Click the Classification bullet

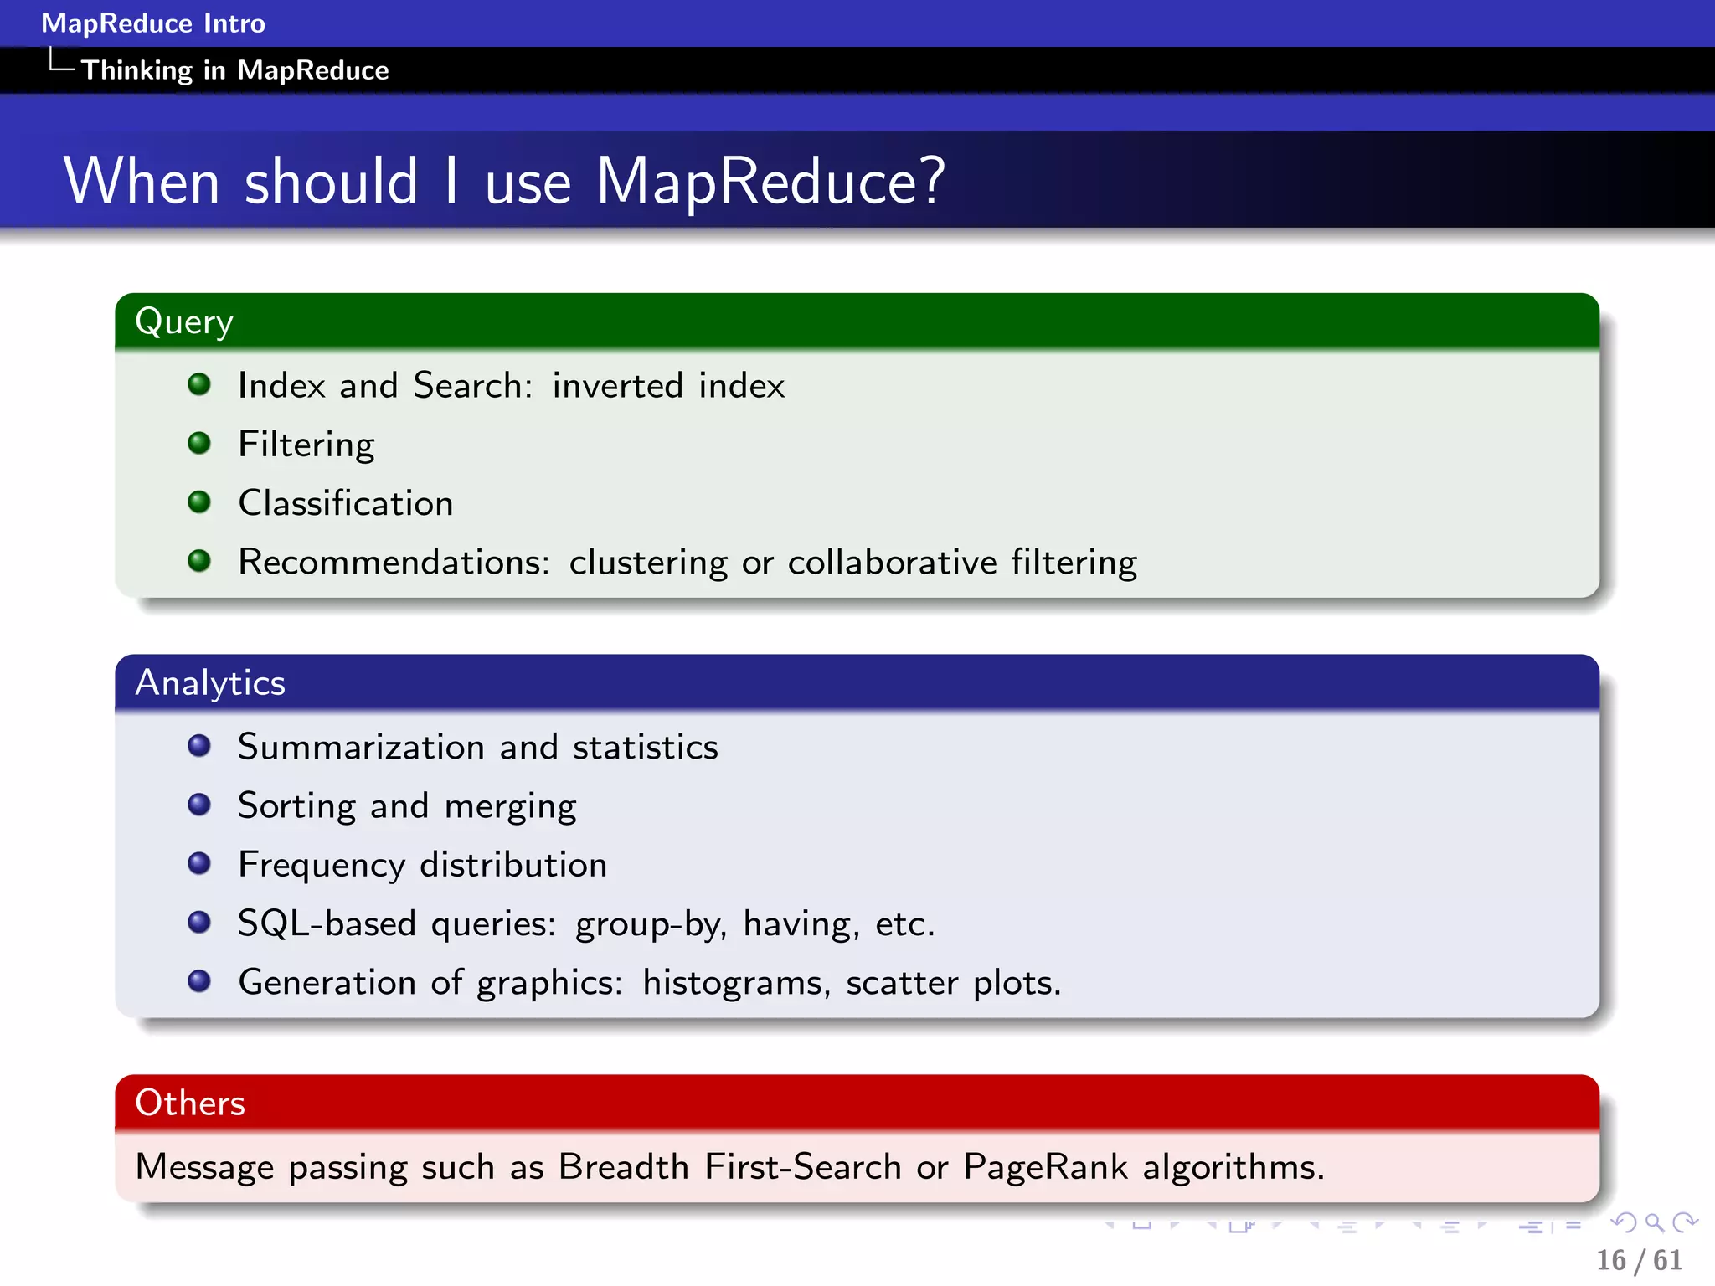346,503
